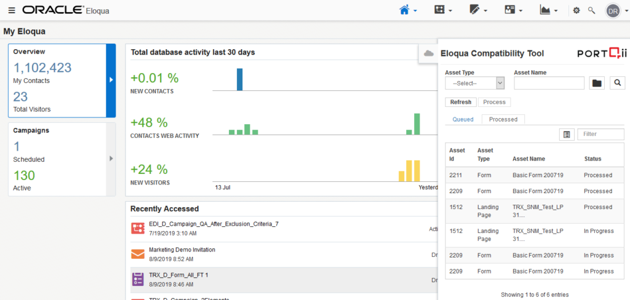
Task: Click the Oracle Eloqua logo
Action: pyautogui.click(x=66, y=10)
